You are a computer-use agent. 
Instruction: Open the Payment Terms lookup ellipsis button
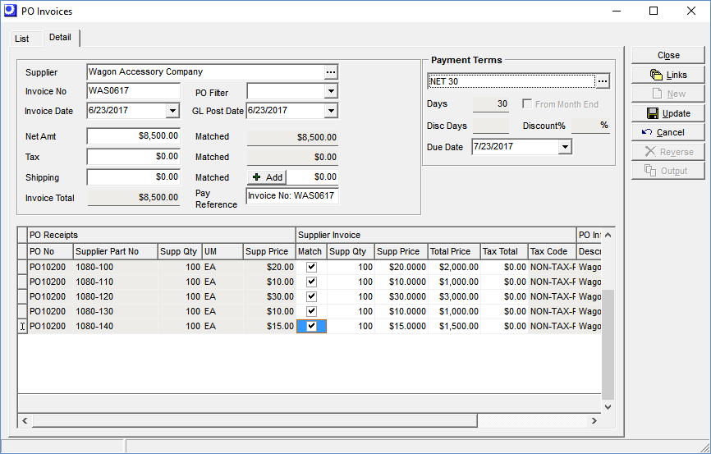(603, 81)
